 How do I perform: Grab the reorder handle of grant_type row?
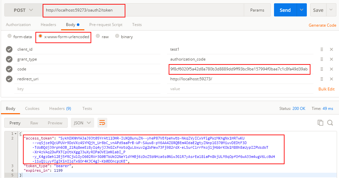pyautogui.click(x=322, y=59)
